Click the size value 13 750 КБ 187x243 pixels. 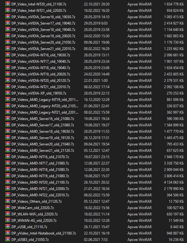click(x=176, y=201)
